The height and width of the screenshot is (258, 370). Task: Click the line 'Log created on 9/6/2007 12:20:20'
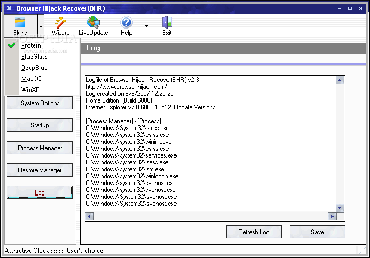pyautogui.click(x=129, y=94)
